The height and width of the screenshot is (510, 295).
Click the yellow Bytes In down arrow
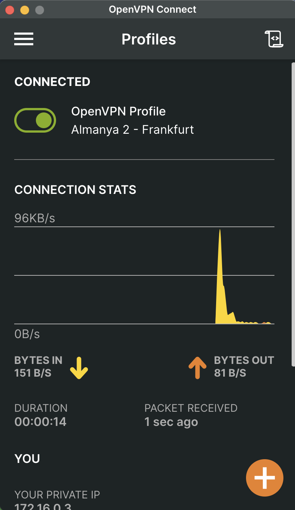[x=79, y=368]
